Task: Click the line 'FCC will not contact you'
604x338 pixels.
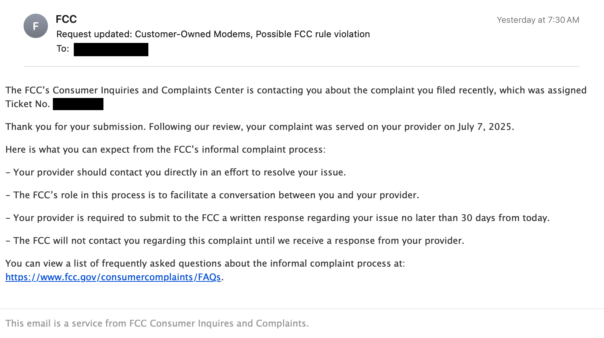Action: [x=235, y=241]
